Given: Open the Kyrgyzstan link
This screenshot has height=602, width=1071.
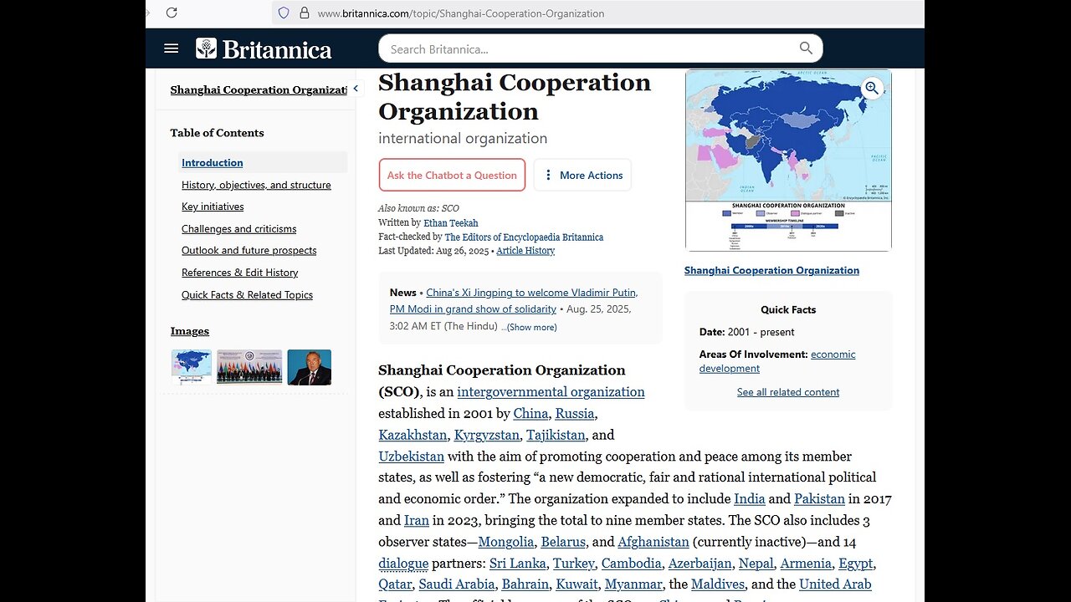Looking at the screenshot, I should coord(487,435).
